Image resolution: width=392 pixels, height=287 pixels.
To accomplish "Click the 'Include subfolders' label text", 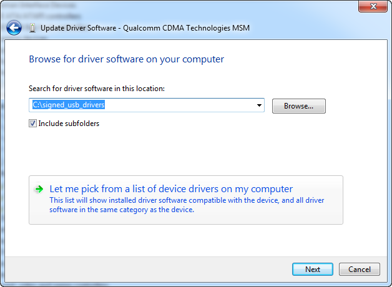I will [x=69, y=124].
